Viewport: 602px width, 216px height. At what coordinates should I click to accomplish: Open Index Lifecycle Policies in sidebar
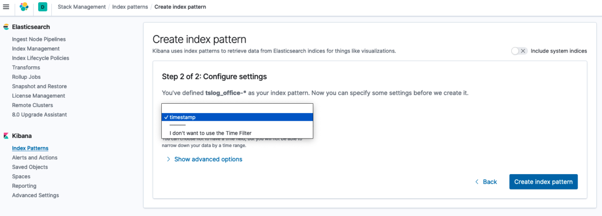tap(40, 58)
